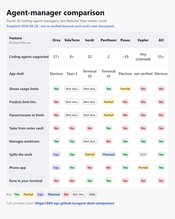This screenshot has height=219, width=175.
Task: Click the Tasks from notes vault row label
Action: point(26,128)
